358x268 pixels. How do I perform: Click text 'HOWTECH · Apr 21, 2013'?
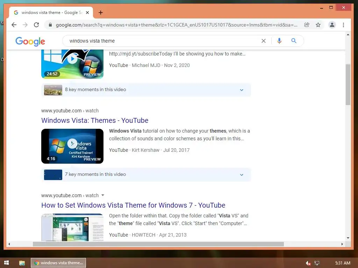point(159,235)
